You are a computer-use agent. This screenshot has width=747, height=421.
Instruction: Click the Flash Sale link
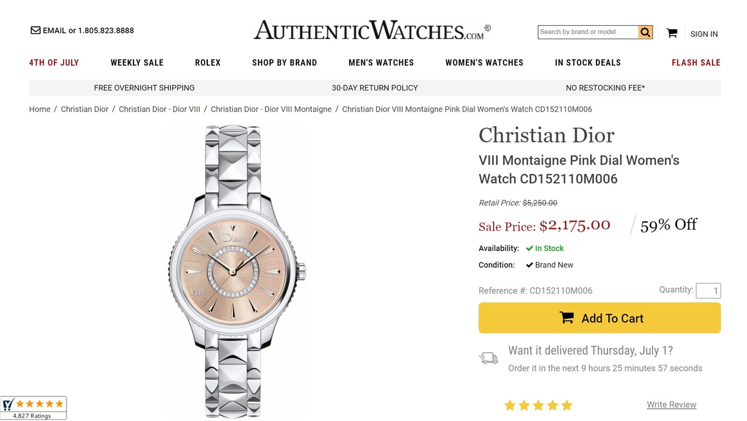tap(696, 62)
